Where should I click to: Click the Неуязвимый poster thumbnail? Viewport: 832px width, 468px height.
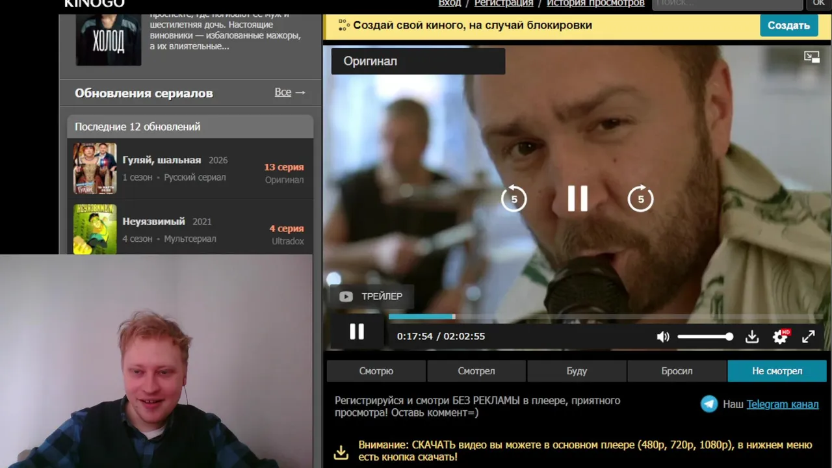pyautogui.click(x=95, y=229)
